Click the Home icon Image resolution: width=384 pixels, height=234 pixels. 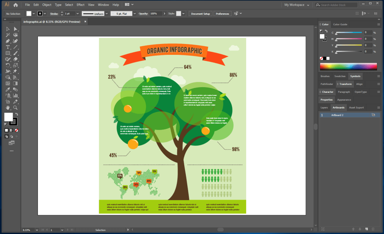[x=15, y=5]
